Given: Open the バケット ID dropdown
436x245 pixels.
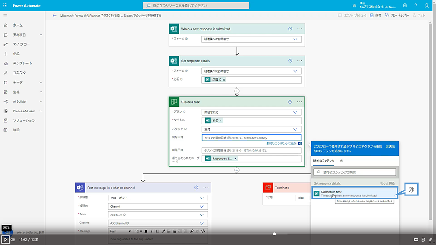Looking at the screenshot, I should [252, 129].
